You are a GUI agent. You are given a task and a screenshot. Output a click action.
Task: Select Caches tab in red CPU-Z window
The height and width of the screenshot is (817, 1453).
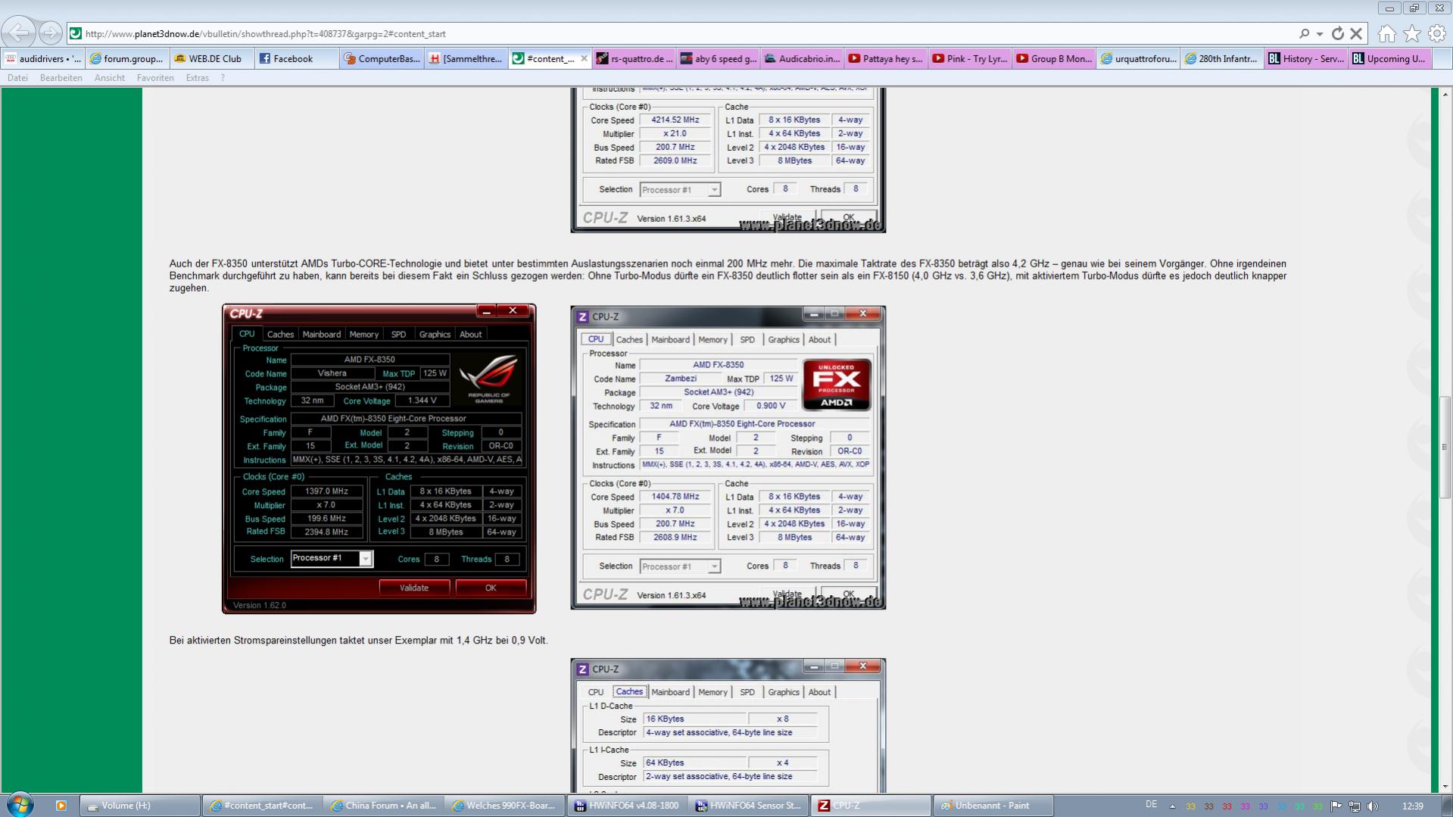pos(280,334)
